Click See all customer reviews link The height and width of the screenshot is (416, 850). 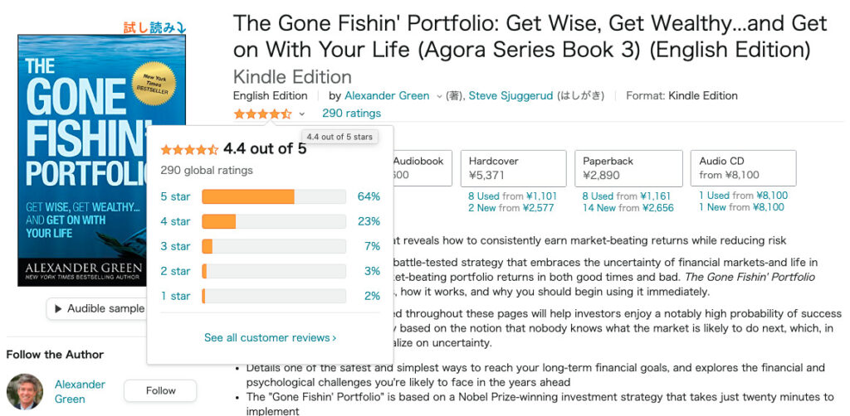pos(270,337)
